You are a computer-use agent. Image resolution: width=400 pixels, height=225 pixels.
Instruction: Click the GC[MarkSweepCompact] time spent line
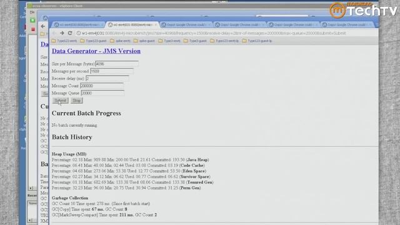point(104,215)
